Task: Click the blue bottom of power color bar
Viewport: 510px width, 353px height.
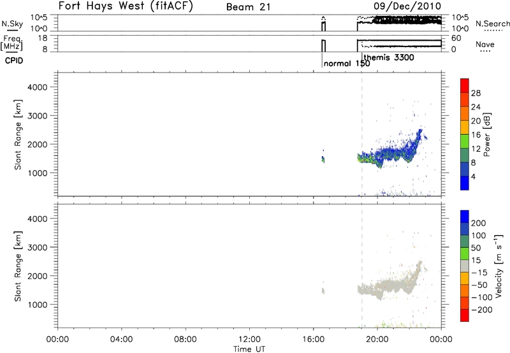Action: click(x=465, y=183)
